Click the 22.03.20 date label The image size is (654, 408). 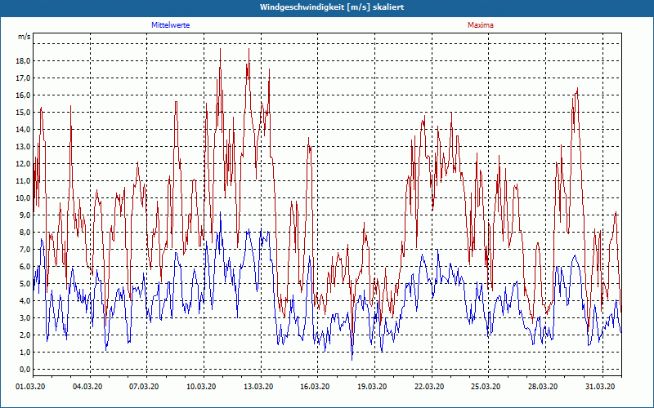[428, 387]
